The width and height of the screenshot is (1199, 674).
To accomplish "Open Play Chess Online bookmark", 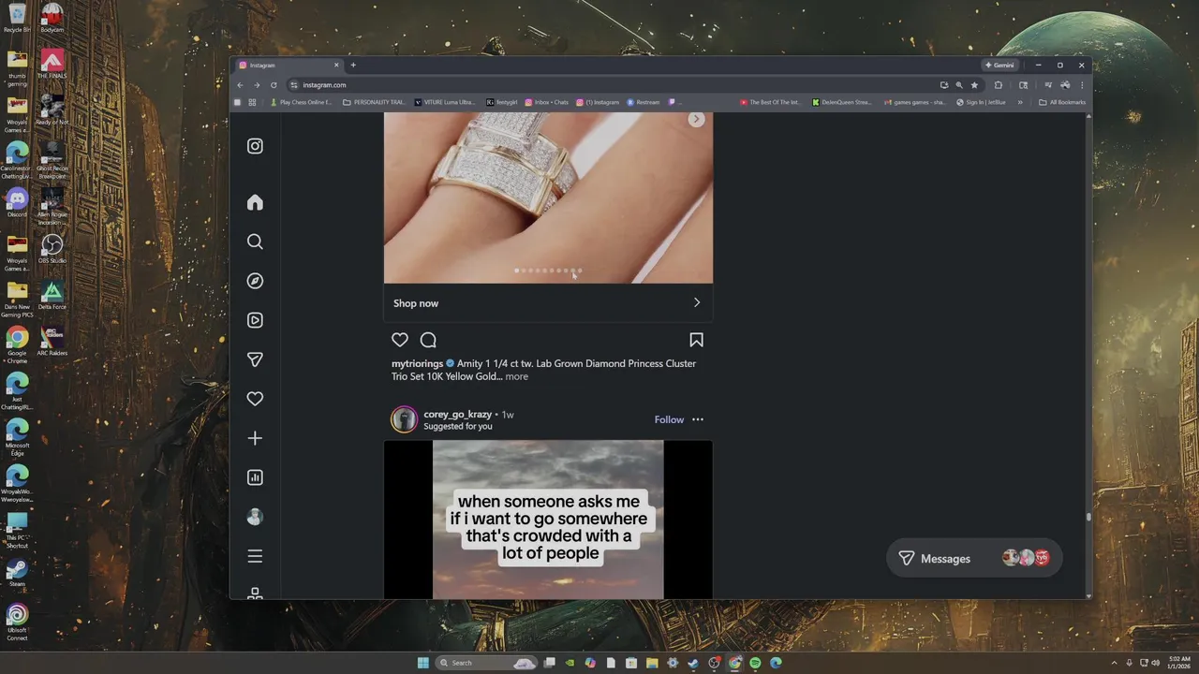I will [x=301, y=102].
